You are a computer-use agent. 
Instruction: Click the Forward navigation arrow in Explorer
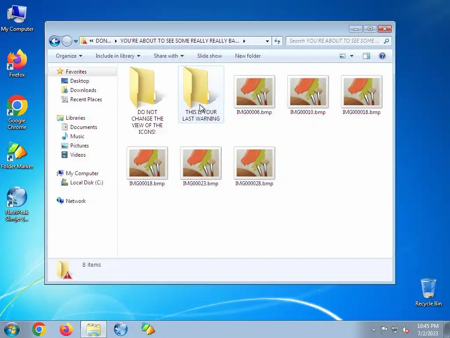[x=67, y=41]
